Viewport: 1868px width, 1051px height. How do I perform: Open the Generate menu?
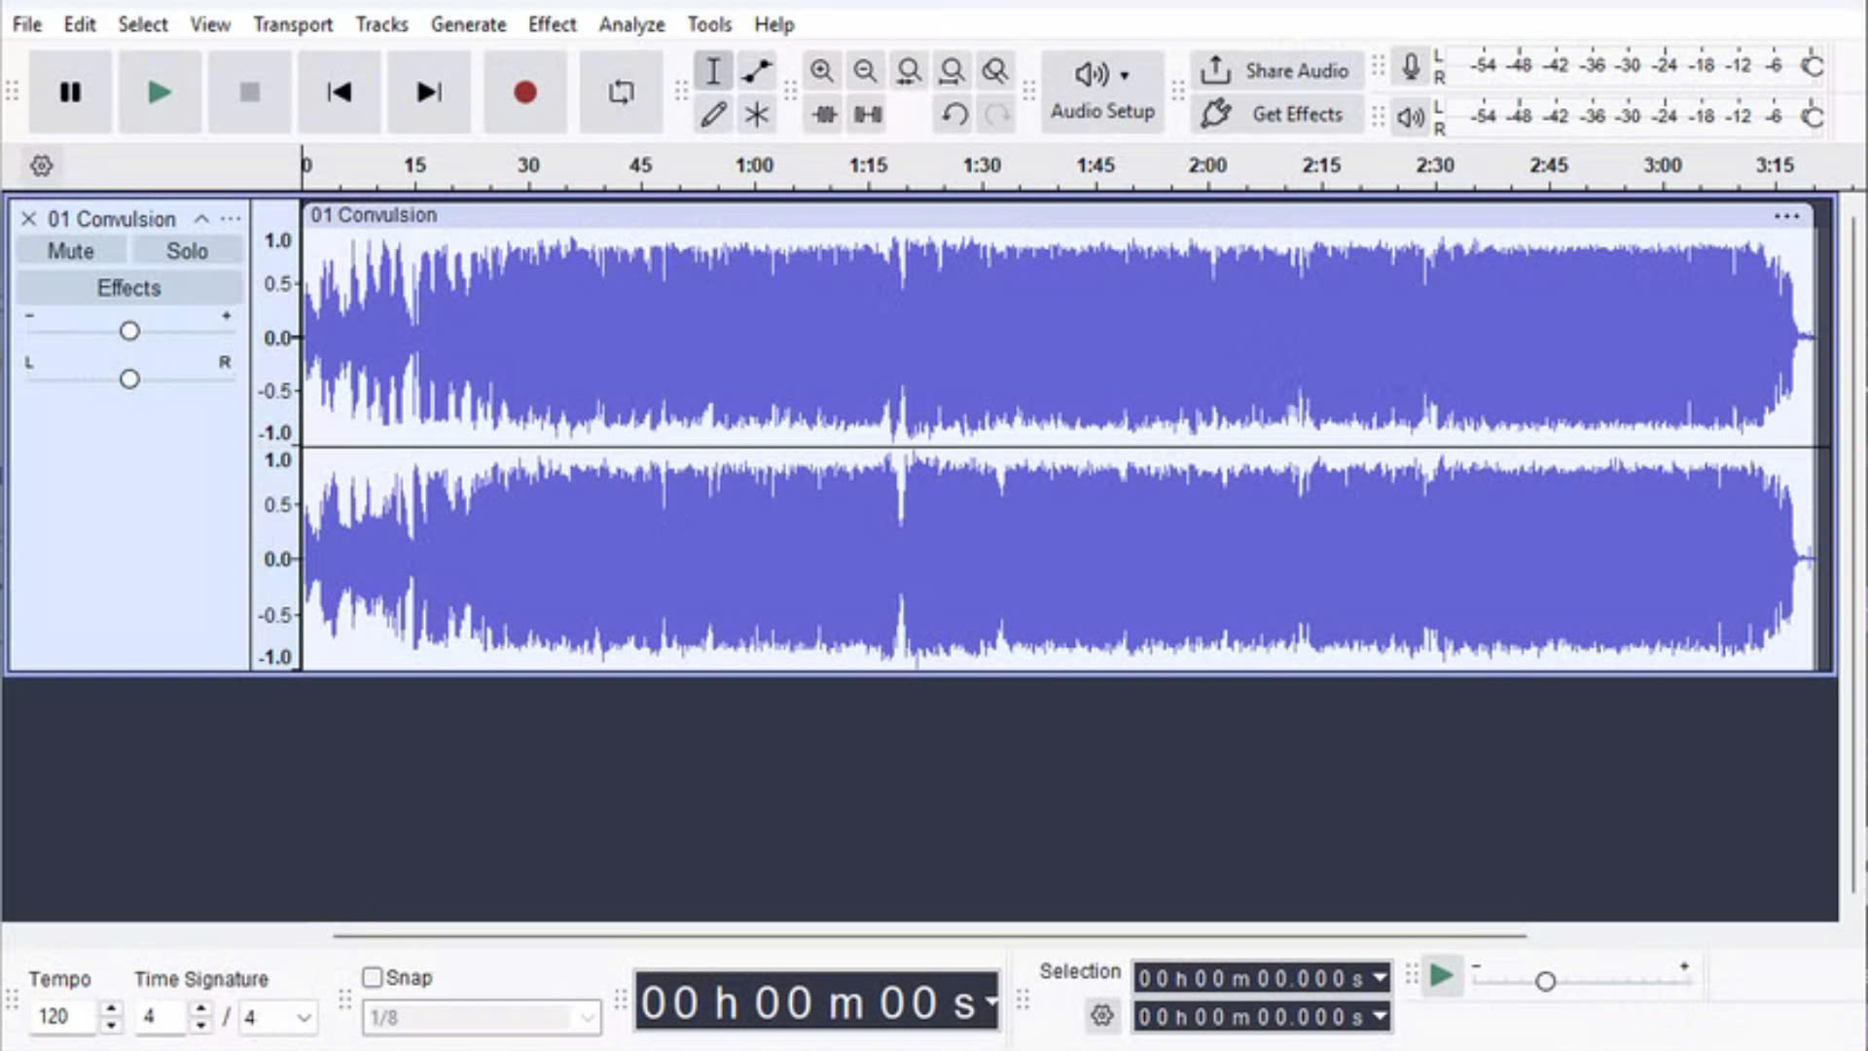point(468,24)
